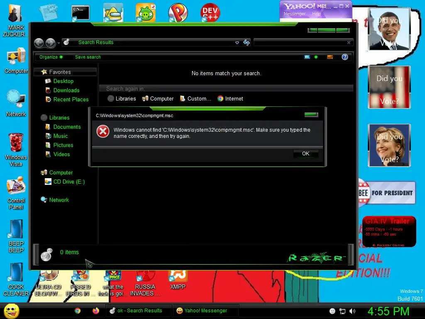The width and height of the screenshot is (425, 319).
Task: Open the green pig Bad Piggies shortcut
Action: (x=146, y=12)
